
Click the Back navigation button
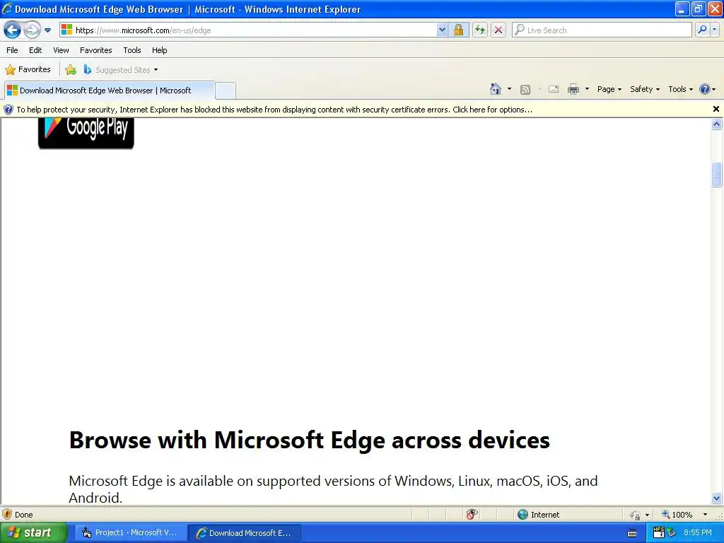tap(13, 30)
